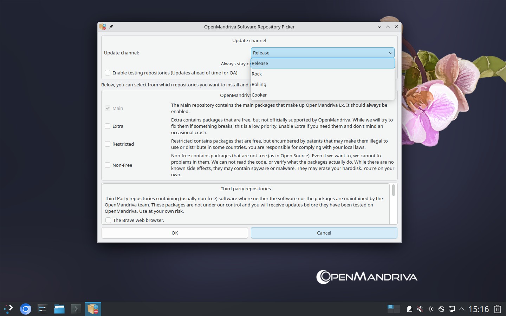Launch the Konsole terminal from taskbar
This screenshot has width=506, height=316.
coord(76,309)
